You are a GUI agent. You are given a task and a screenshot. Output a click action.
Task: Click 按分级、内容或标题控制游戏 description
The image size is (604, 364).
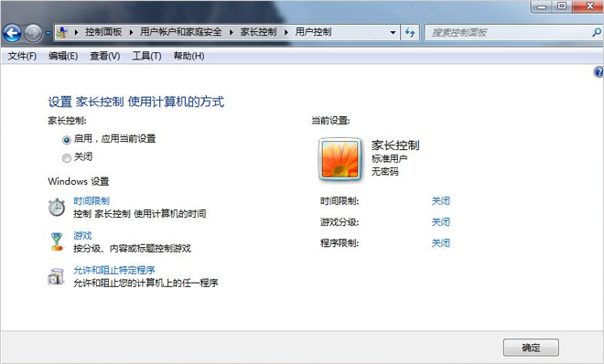[132, 249]
